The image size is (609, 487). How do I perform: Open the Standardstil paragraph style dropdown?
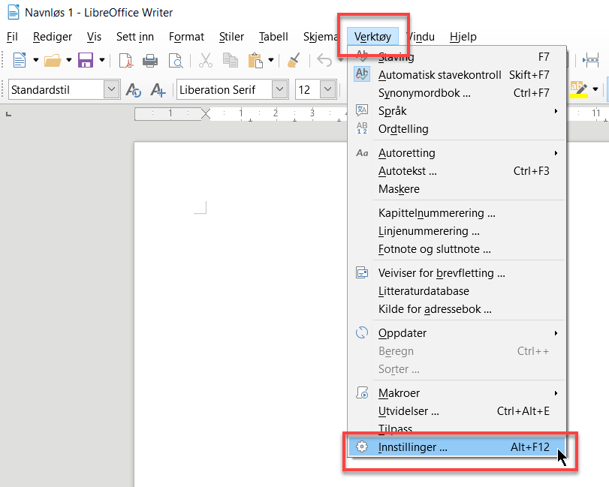coord(112,90)
